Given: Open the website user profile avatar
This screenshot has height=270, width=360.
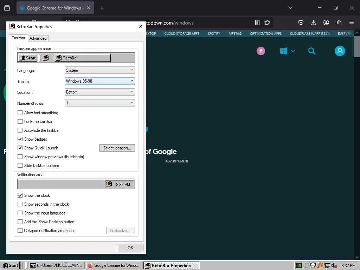Looking at the screenshot, I should pos(340,51).
